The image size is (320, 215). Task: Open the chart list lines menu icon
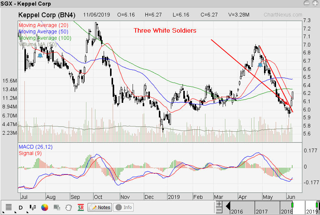coord(8,207)
